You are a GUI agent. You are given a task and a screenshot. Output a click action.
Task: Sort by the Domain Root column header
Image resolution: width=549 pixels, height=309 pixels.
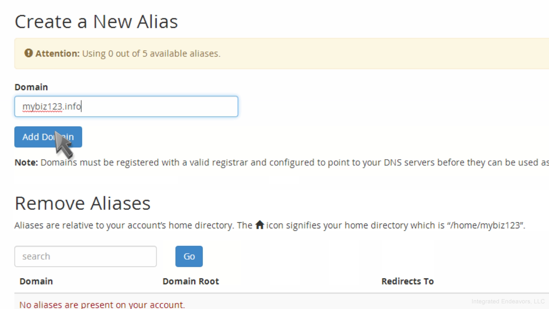[x=191, y=281]
